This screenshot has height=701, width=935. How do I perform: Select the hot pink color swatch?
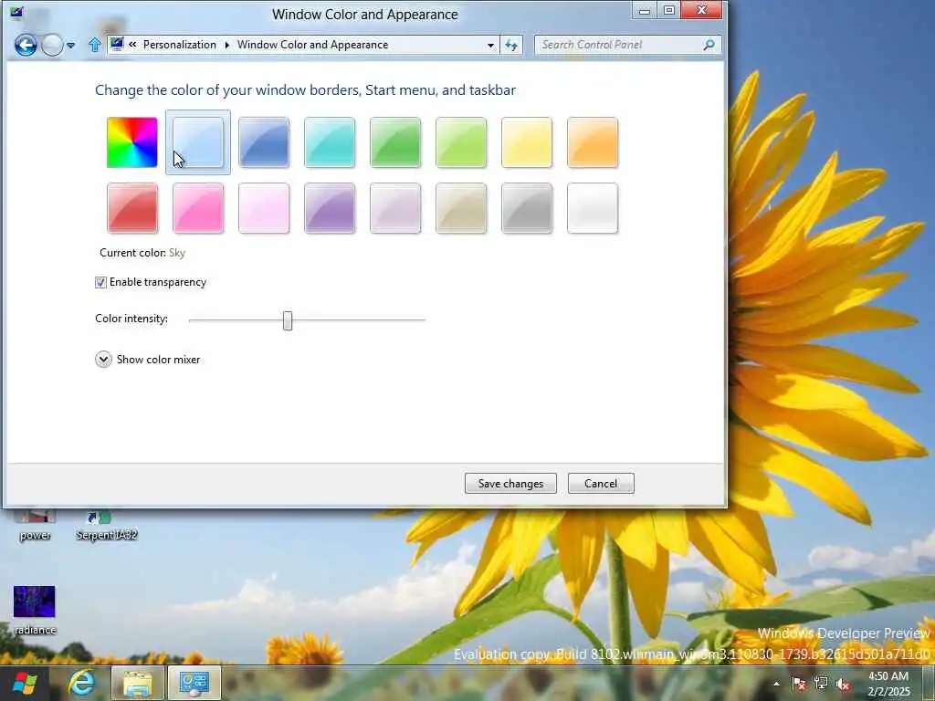(x=198, y=208)
